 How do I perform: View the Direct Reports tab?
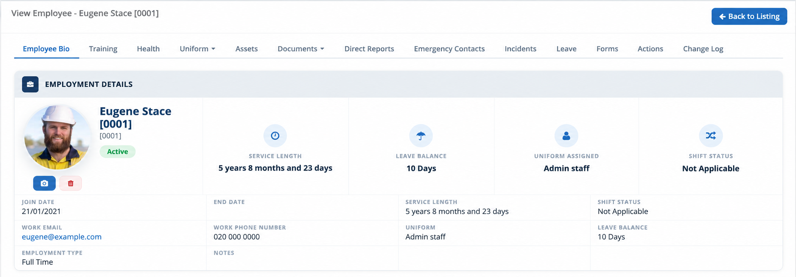[369, 49]
